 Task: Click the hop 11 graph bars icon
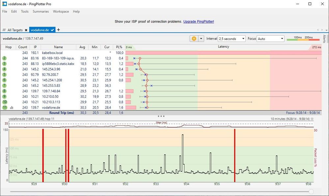pyautogui.click(x=12, y=108)
